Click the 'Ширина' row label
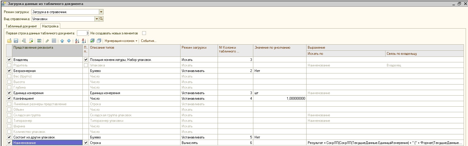This screenshot has width=468, height=146. pos(19,126)
